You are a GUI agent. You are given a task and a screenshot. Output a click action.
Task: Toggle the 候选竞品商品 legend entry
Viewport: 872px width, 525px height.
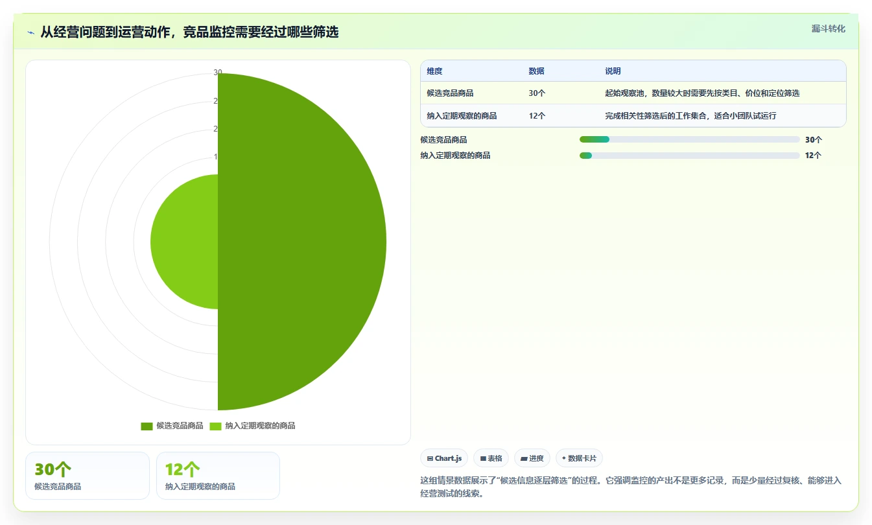click(172, 426)
